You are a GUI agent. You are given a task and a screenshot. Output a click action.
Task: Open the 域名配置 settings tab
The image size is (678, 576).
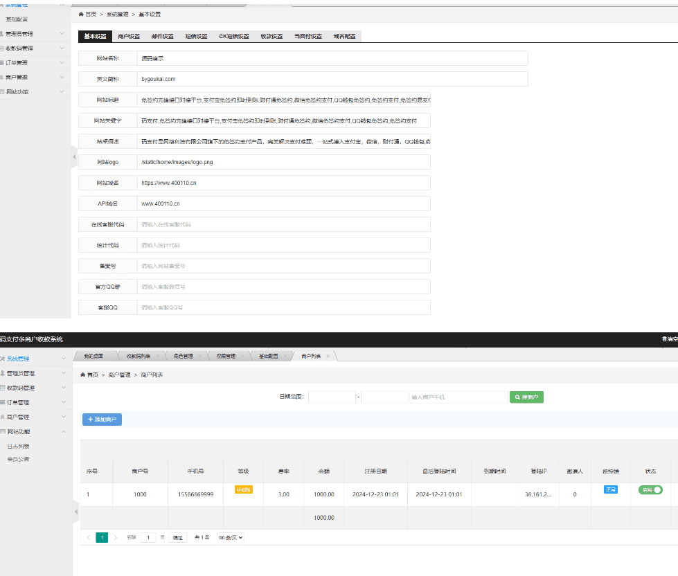click(344, 36)
